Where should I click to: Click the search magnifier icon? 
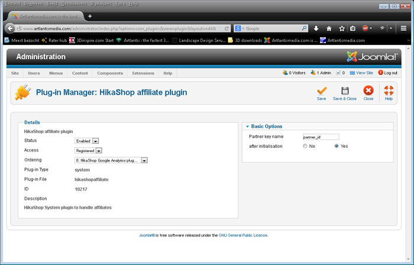pos(304,28)
